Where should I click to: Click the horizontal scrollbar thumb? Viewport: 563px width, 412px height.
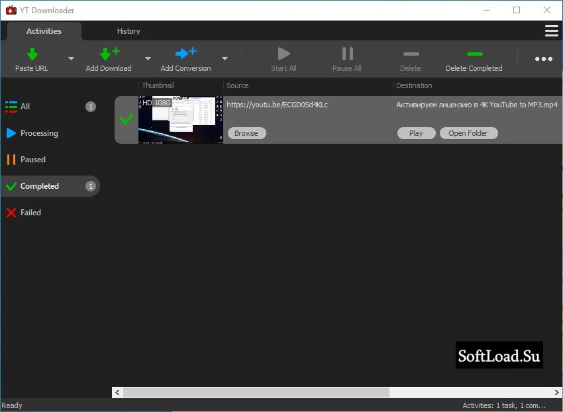pyautogui.click(x=256, y=392)
